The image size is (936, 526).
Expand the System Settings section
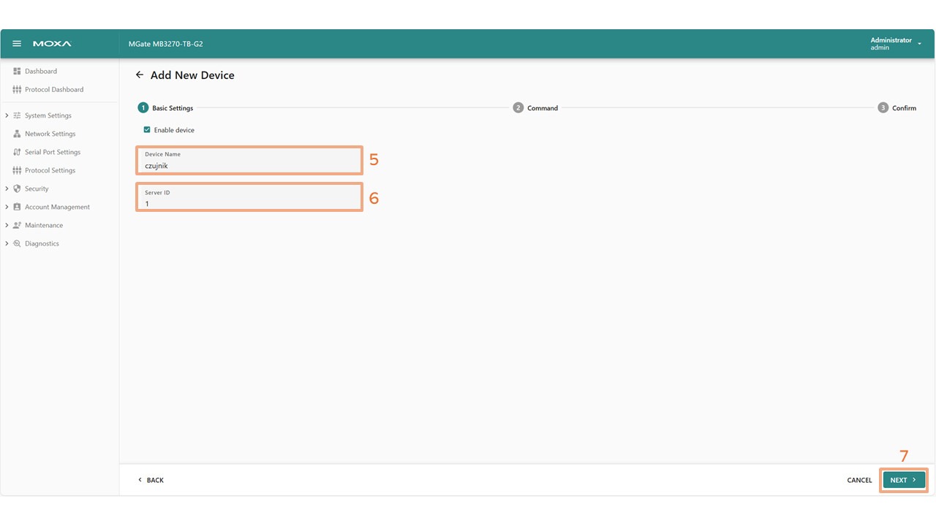pyautogui.click(x=7, y=115)
